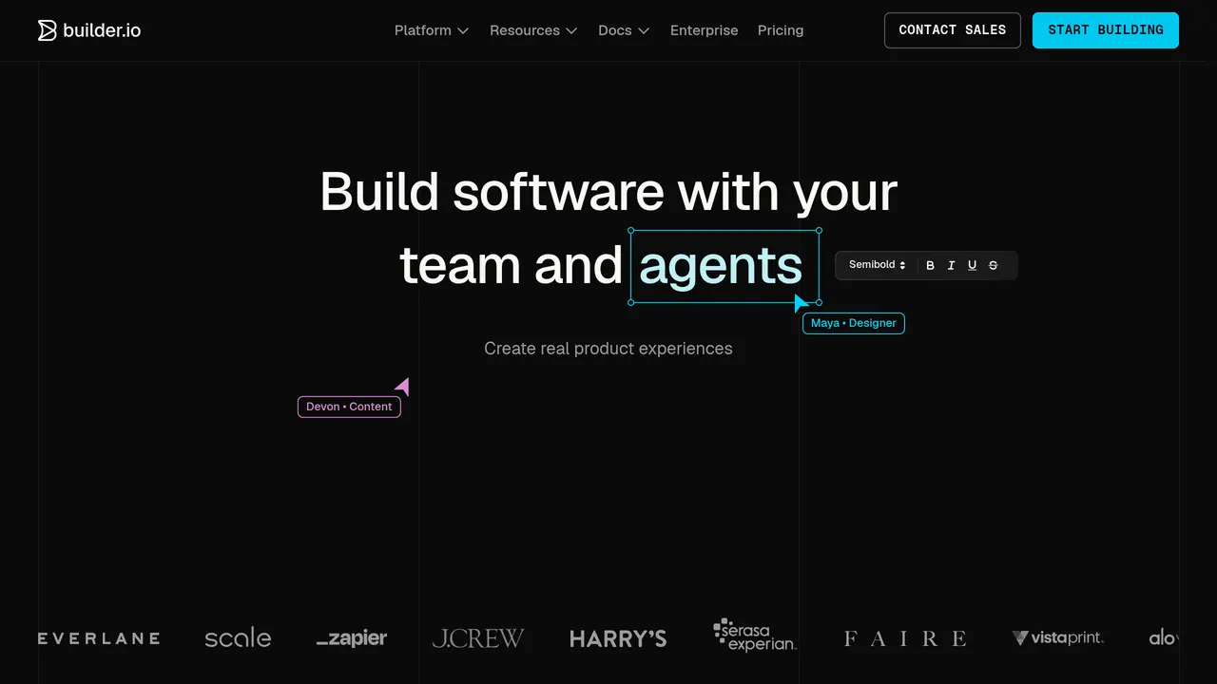Viewport: 1217px width, 684px height.
Task: Click the Serasa Experian logo
Action: point(755,635)
